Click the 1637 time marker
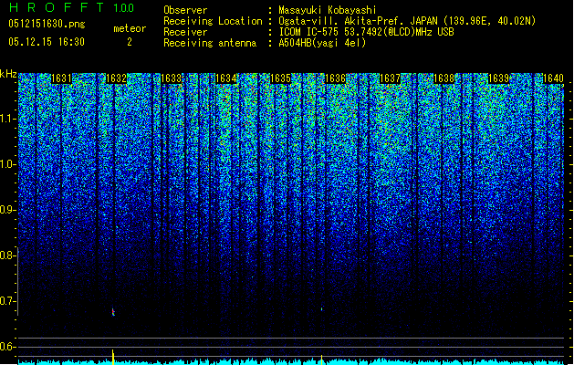 (390, 78)
